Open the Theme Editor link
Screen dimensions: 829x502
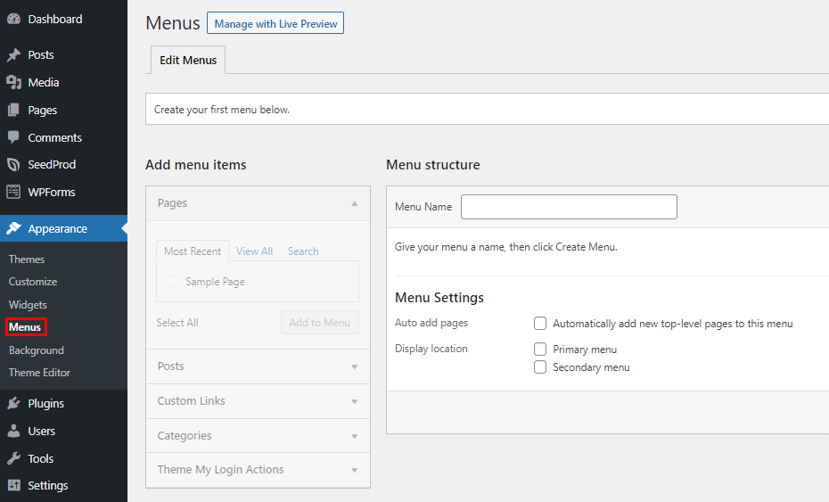39,373
